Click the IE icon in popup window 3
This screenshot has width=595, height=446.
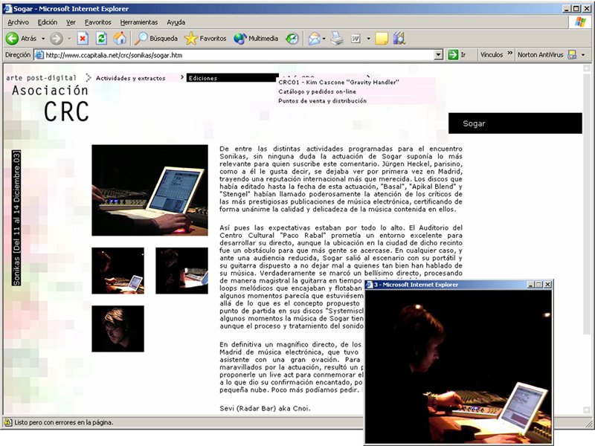click(369, 285)
